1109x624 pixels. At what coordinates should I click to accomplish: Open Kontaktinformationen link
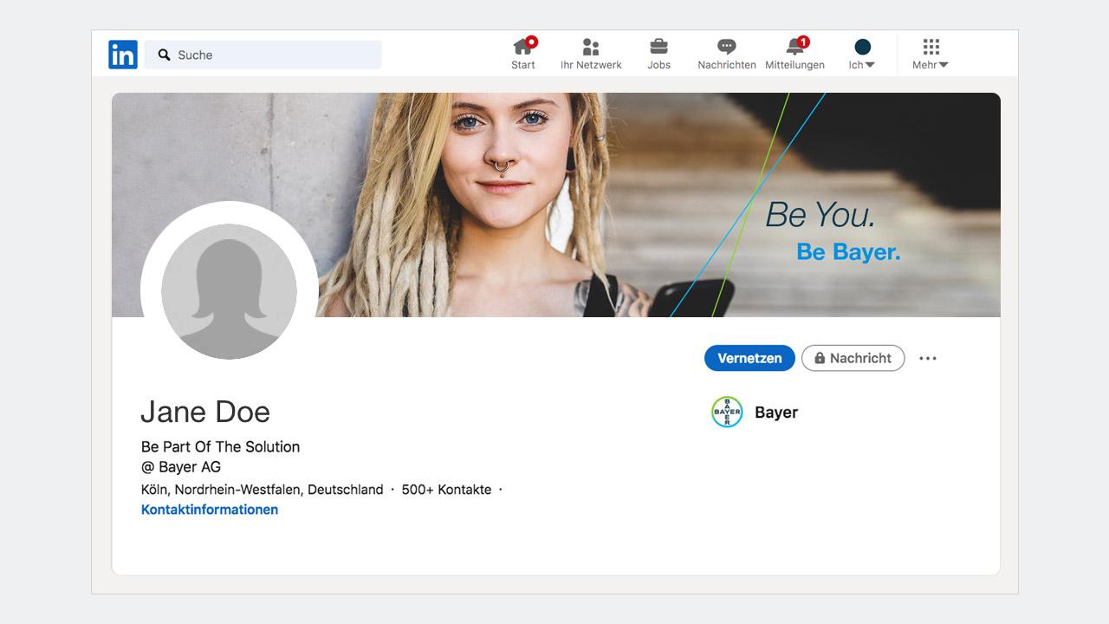[x=210, y=510]
